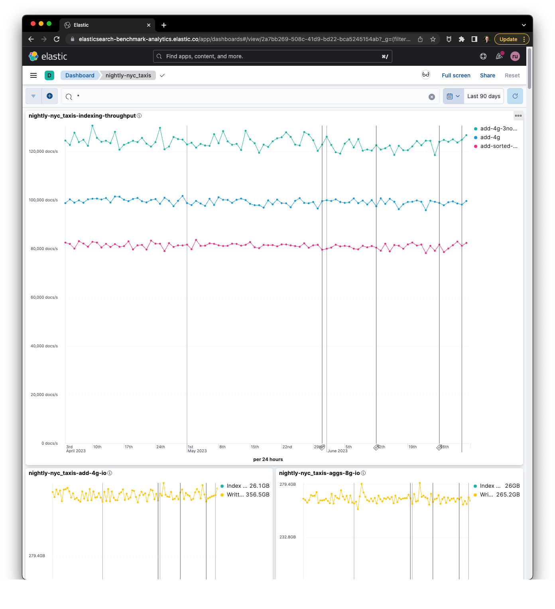Screen dimensions: 555x609
Task: Click the teal dot next to add-4g-3no
Action: [x=475, y=128]
